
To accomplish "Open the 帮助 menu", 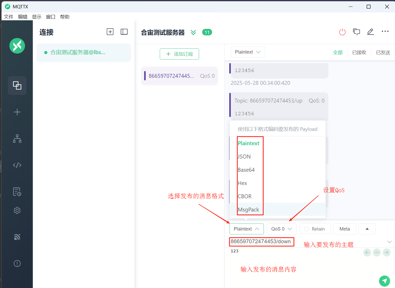I will pos(65,17).
